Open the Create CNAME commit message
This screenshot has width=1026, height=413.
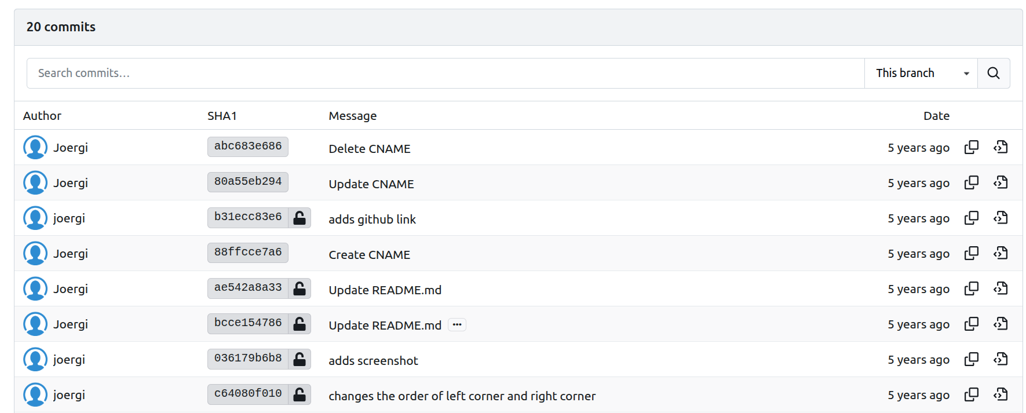[x=369, y=254]
